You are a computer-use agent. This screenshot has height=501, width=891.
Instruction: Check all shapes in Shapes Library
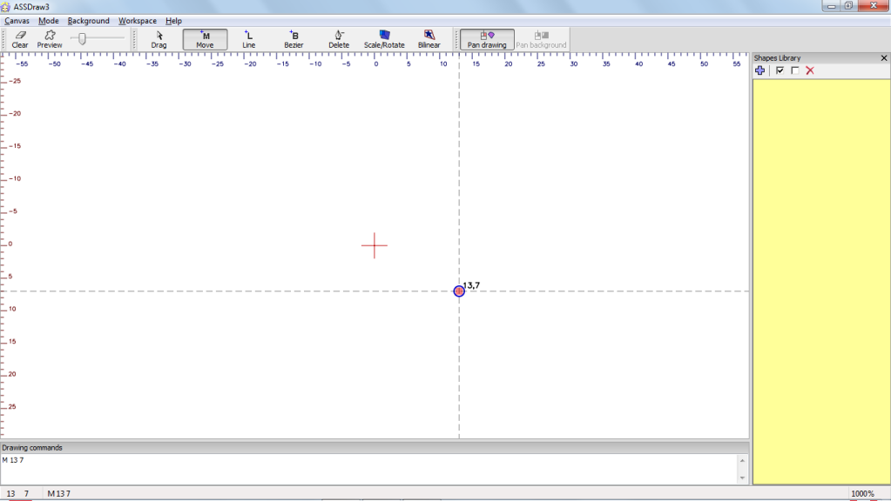[x=780, y=70]
